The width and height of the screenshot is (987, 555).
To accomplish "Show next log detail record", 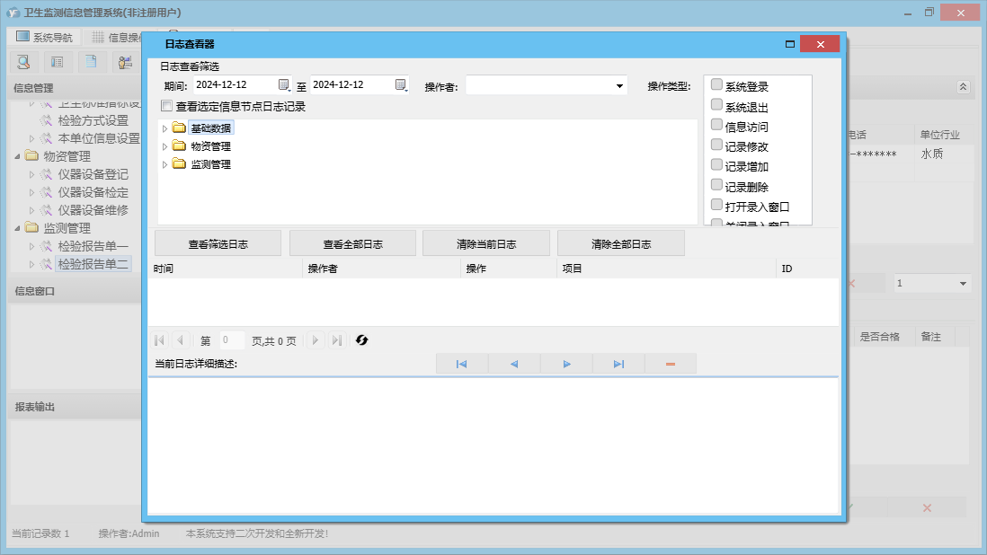I will 566,364.
